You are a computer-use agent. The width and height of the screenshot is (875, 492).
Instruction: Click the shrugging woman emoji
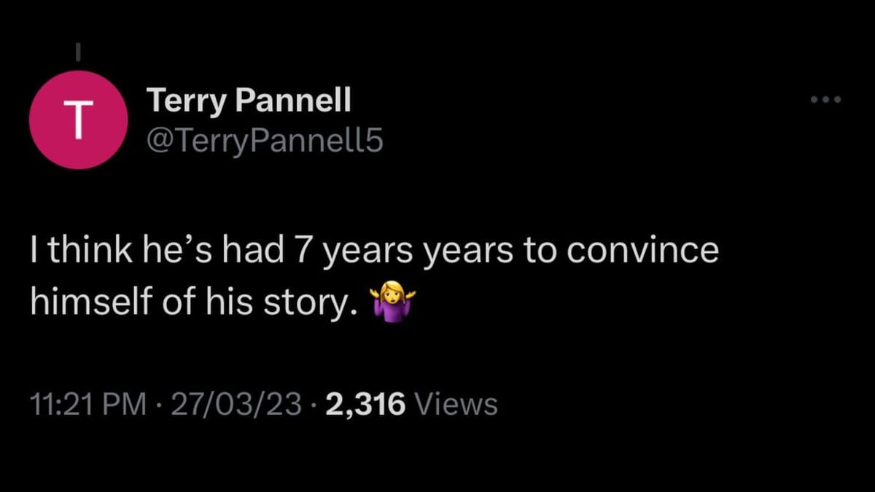pyautogui.click(x=392, y=303)
